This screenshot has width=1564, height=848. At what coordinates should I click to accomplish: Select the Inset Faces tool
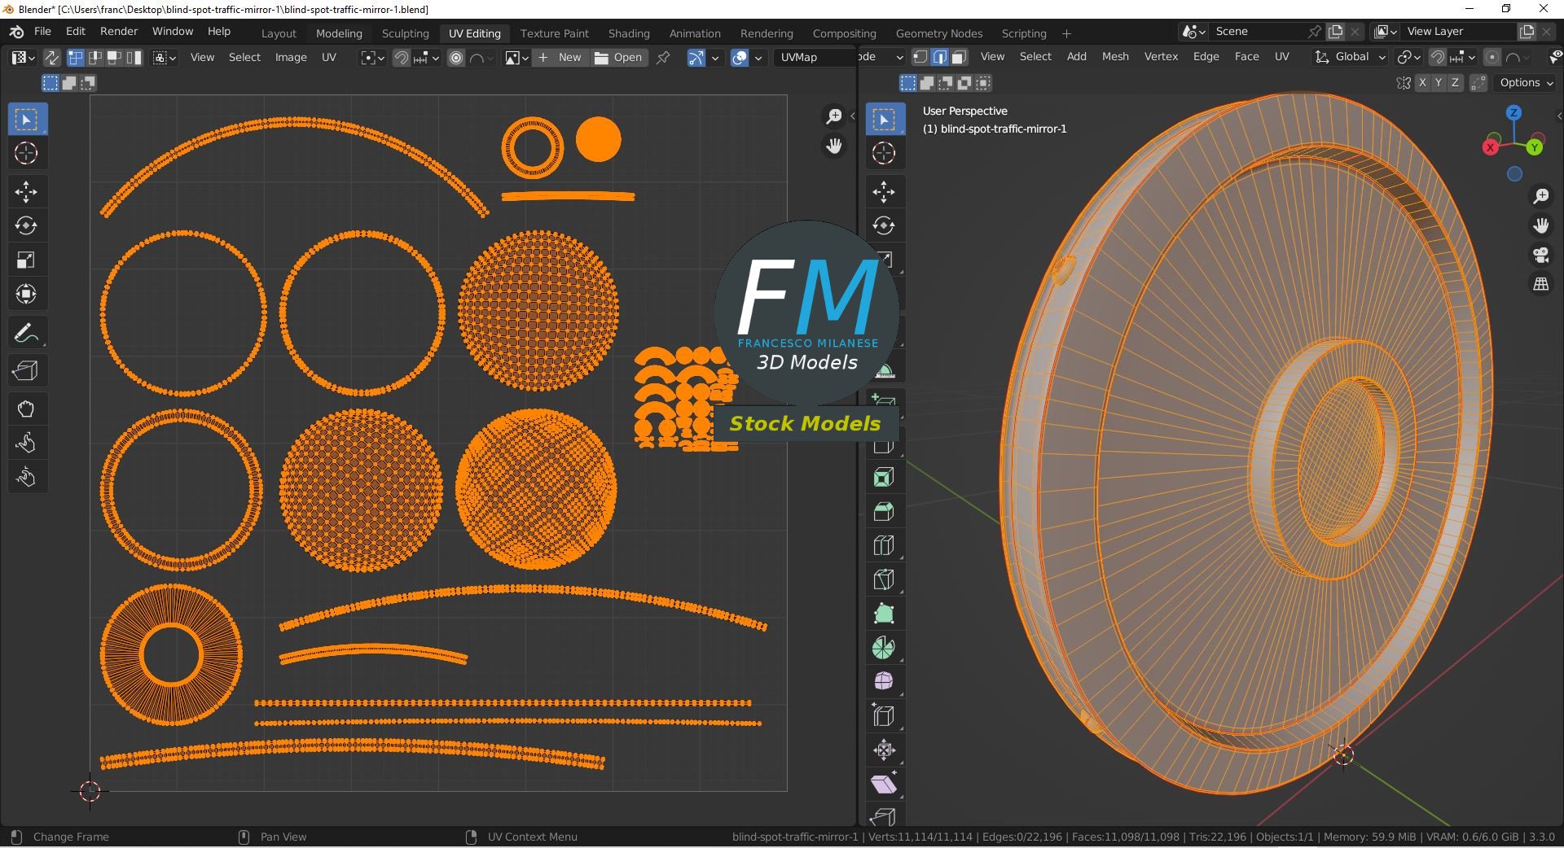884,478
